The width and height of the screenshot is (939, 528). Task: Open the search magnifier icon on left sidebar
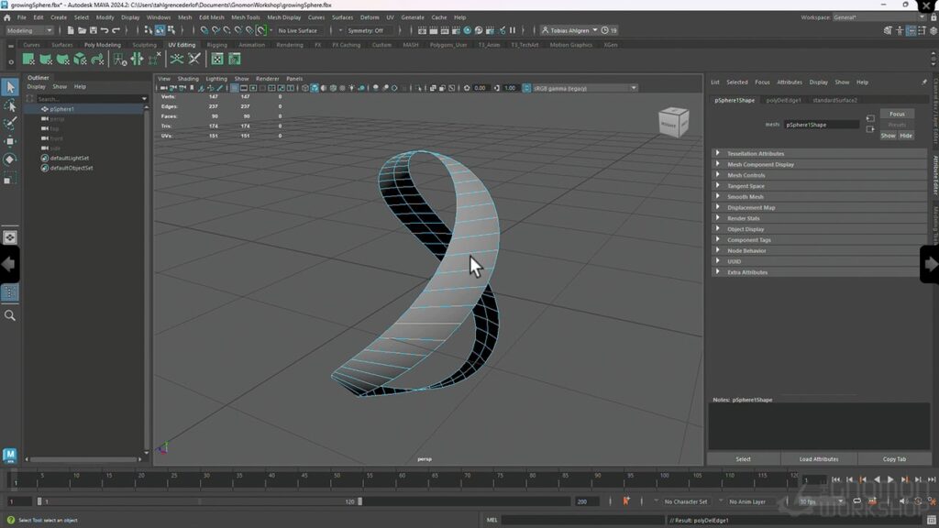(x=10, y=315)
